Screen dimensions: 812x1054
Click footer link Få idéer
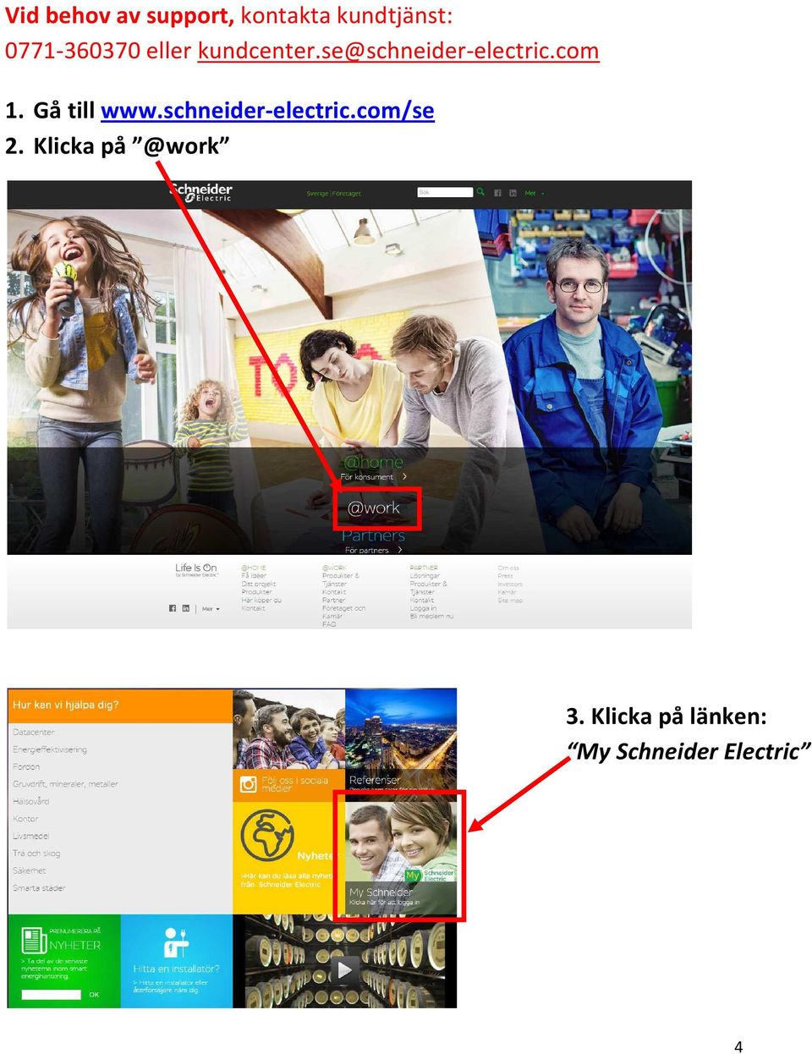[254, 576]
